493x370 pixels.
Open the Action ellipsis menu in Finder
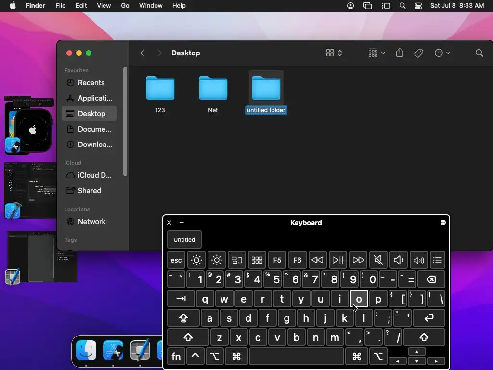pyautogui.click(x=442, y=53)
